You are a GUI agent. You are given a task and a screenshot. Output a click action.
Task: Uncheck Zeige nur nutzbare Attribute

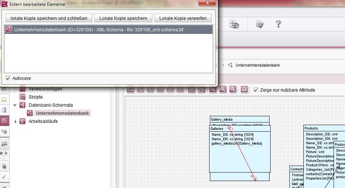(x=256, y=90)
